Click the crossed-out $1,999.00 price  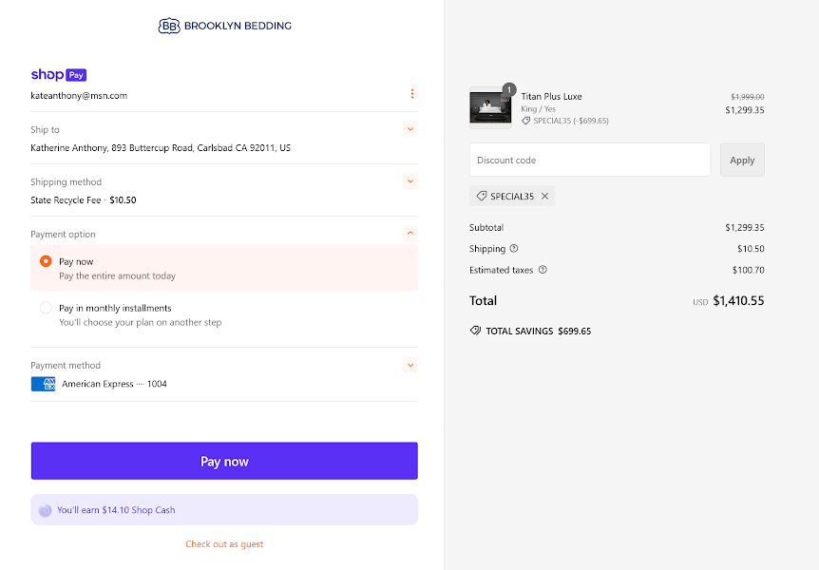[x=748, y=97]
